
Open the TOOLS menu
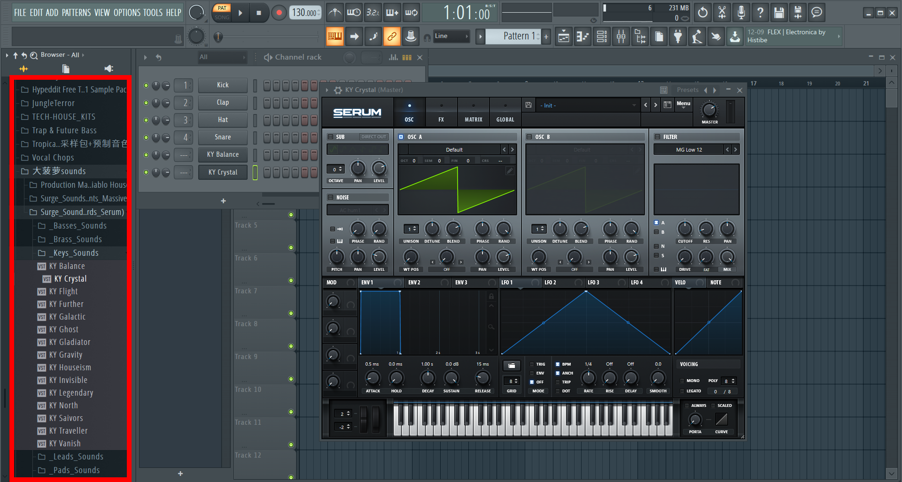153,13
